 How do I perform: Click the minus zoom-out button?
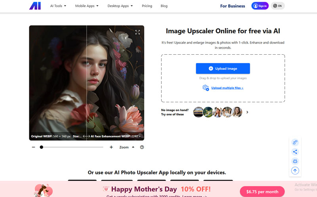(x=34, y=147)
